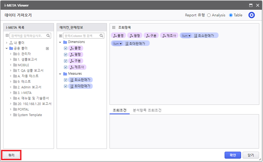Select the Analysis report type radio button
This screenshot has height=162, width=263.
[209, 15]
